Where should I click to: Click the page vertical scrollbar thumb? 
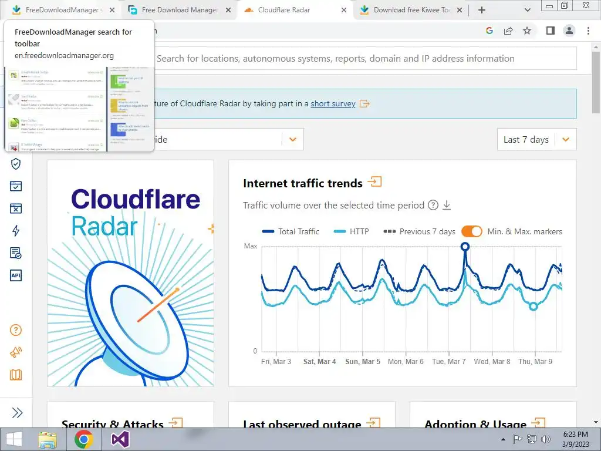(596, 82)
